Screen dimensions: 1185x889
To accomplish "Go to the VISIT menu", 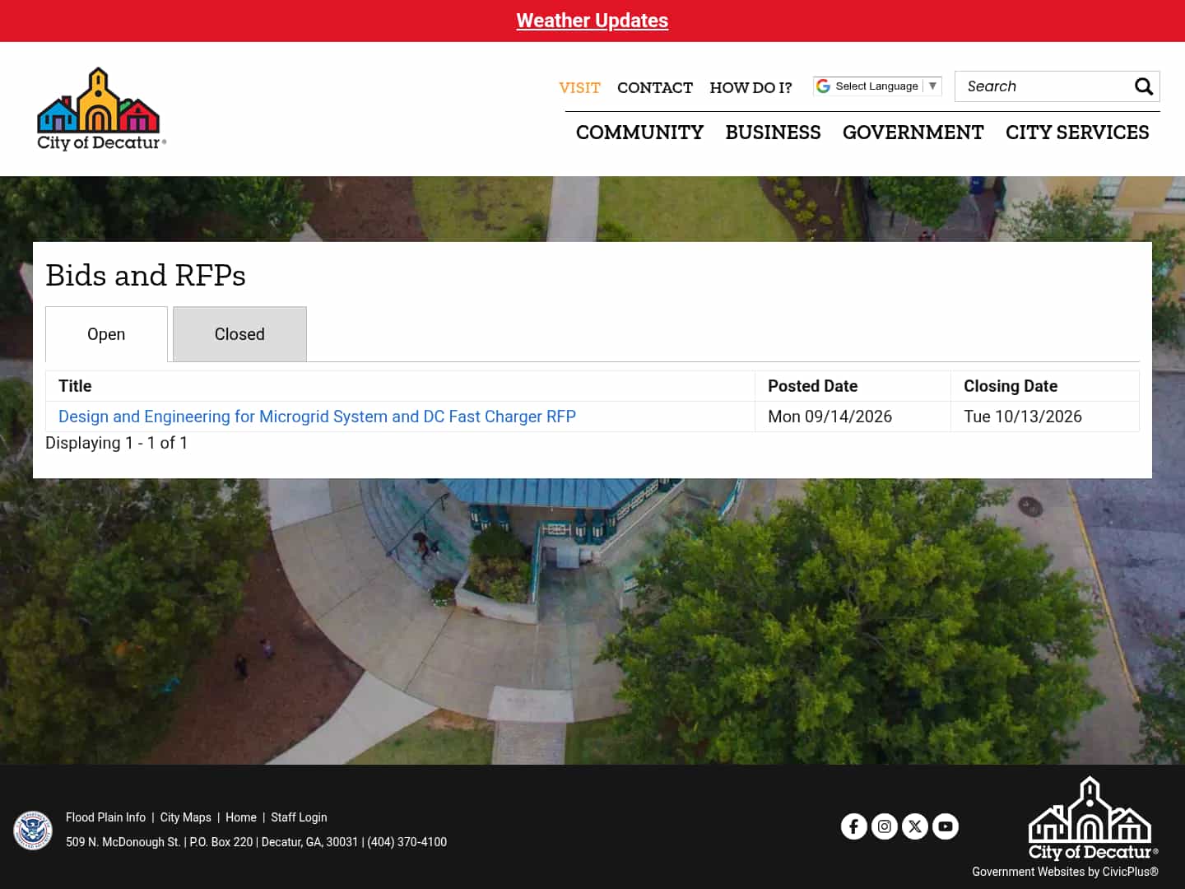I will pyautogui.click(x=579, y=87).
